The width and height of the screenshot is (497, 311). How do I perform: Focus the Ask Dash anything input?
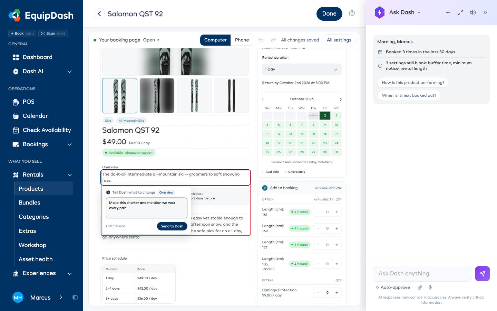tap(422, 274)
